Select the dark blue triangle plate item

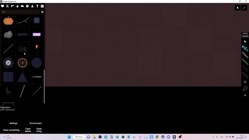click(x=23, y=77)
